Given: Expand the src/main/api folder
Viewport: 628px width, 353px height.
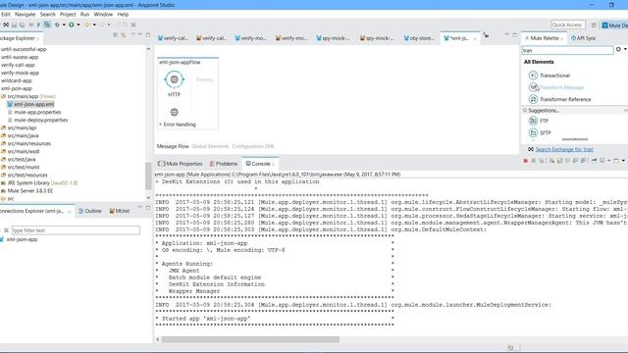Looking at the screenshot, I should pos(19,127).
